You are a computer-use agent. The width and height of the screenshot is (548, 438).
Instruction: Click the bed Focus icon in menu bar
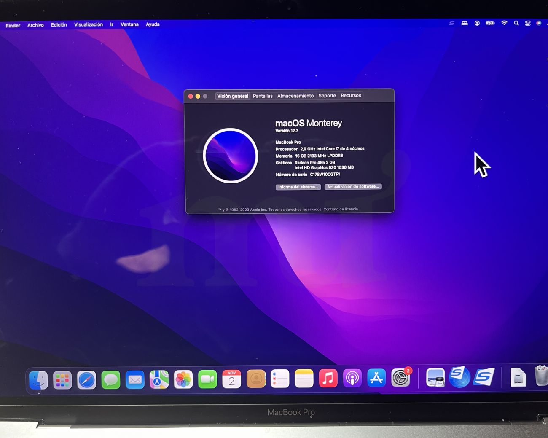click(465, 24)
